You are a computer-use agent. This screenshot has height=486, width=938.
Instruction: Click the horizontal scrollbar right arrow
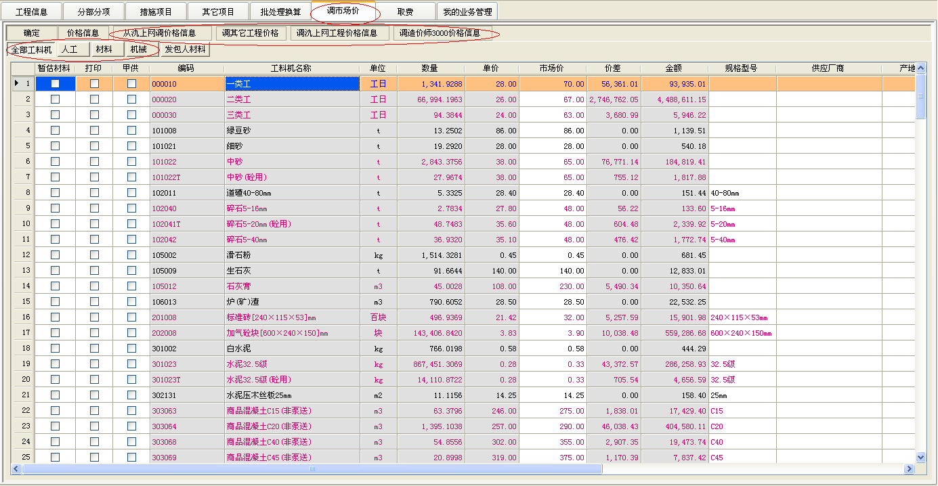click(x=909, y=468)
